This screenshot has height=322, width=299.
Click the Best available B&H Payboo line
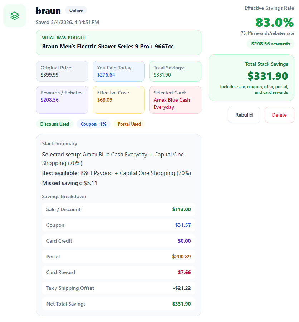(117, 173)
